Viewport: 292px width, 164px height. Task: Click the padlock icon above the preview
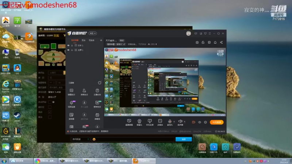click(203, 42)
